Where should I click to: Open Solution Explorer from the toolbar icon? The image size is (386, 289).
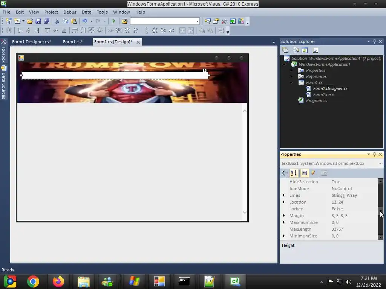click(x=208, y=21)
